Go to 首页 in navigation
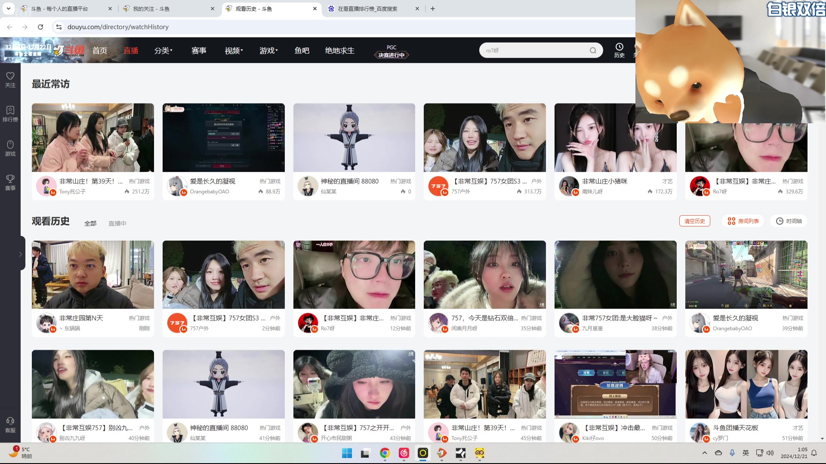826x464 pixels. click(100, 50)
